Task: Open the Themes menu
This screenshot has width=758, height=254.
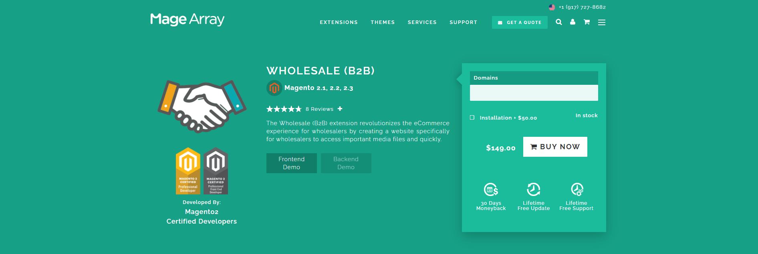Action: click(x=383, y=22)
